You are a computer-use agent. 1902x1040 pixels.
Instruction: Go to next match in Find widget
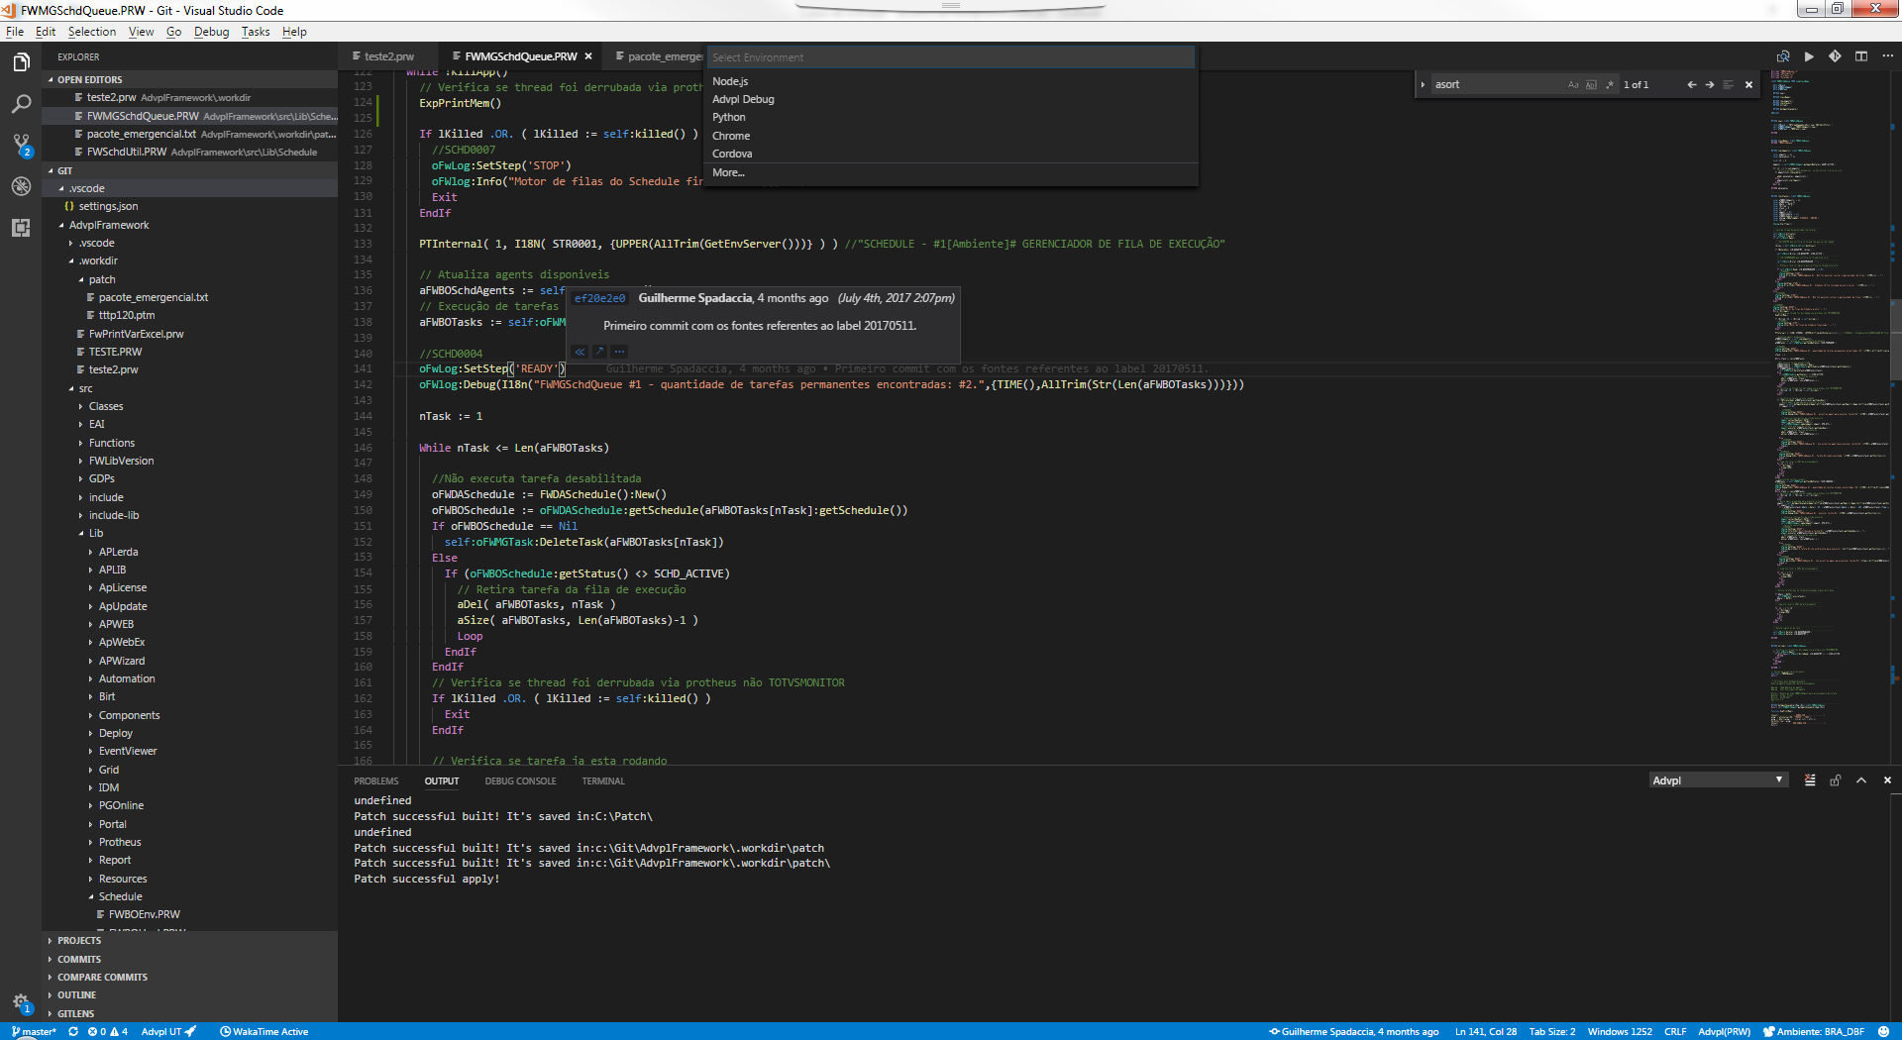coord(1710,85)
